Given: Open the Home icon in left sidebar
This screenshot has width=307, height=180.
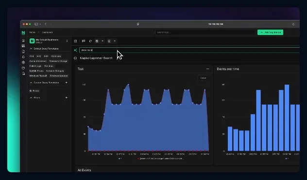Looking at the screenshot, I should click(23, 40).
